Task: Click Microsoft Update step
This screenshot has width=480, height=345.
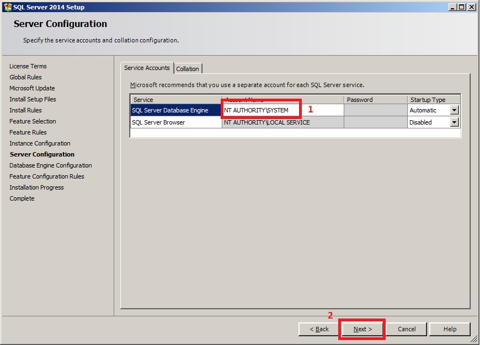Action: (x=32, y=88)
